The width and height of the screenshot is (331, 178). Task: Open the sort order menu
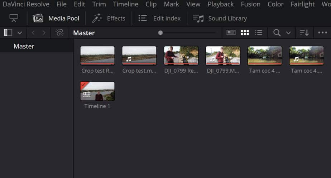pyautogui.click(x=304, y=33)
